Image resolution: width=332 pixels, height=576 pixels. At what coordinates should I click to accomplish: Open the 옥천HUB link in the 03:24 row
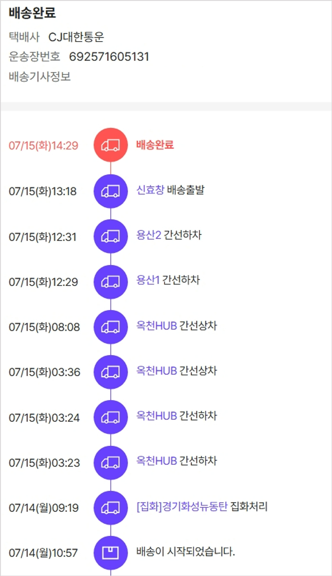[157, 416]
